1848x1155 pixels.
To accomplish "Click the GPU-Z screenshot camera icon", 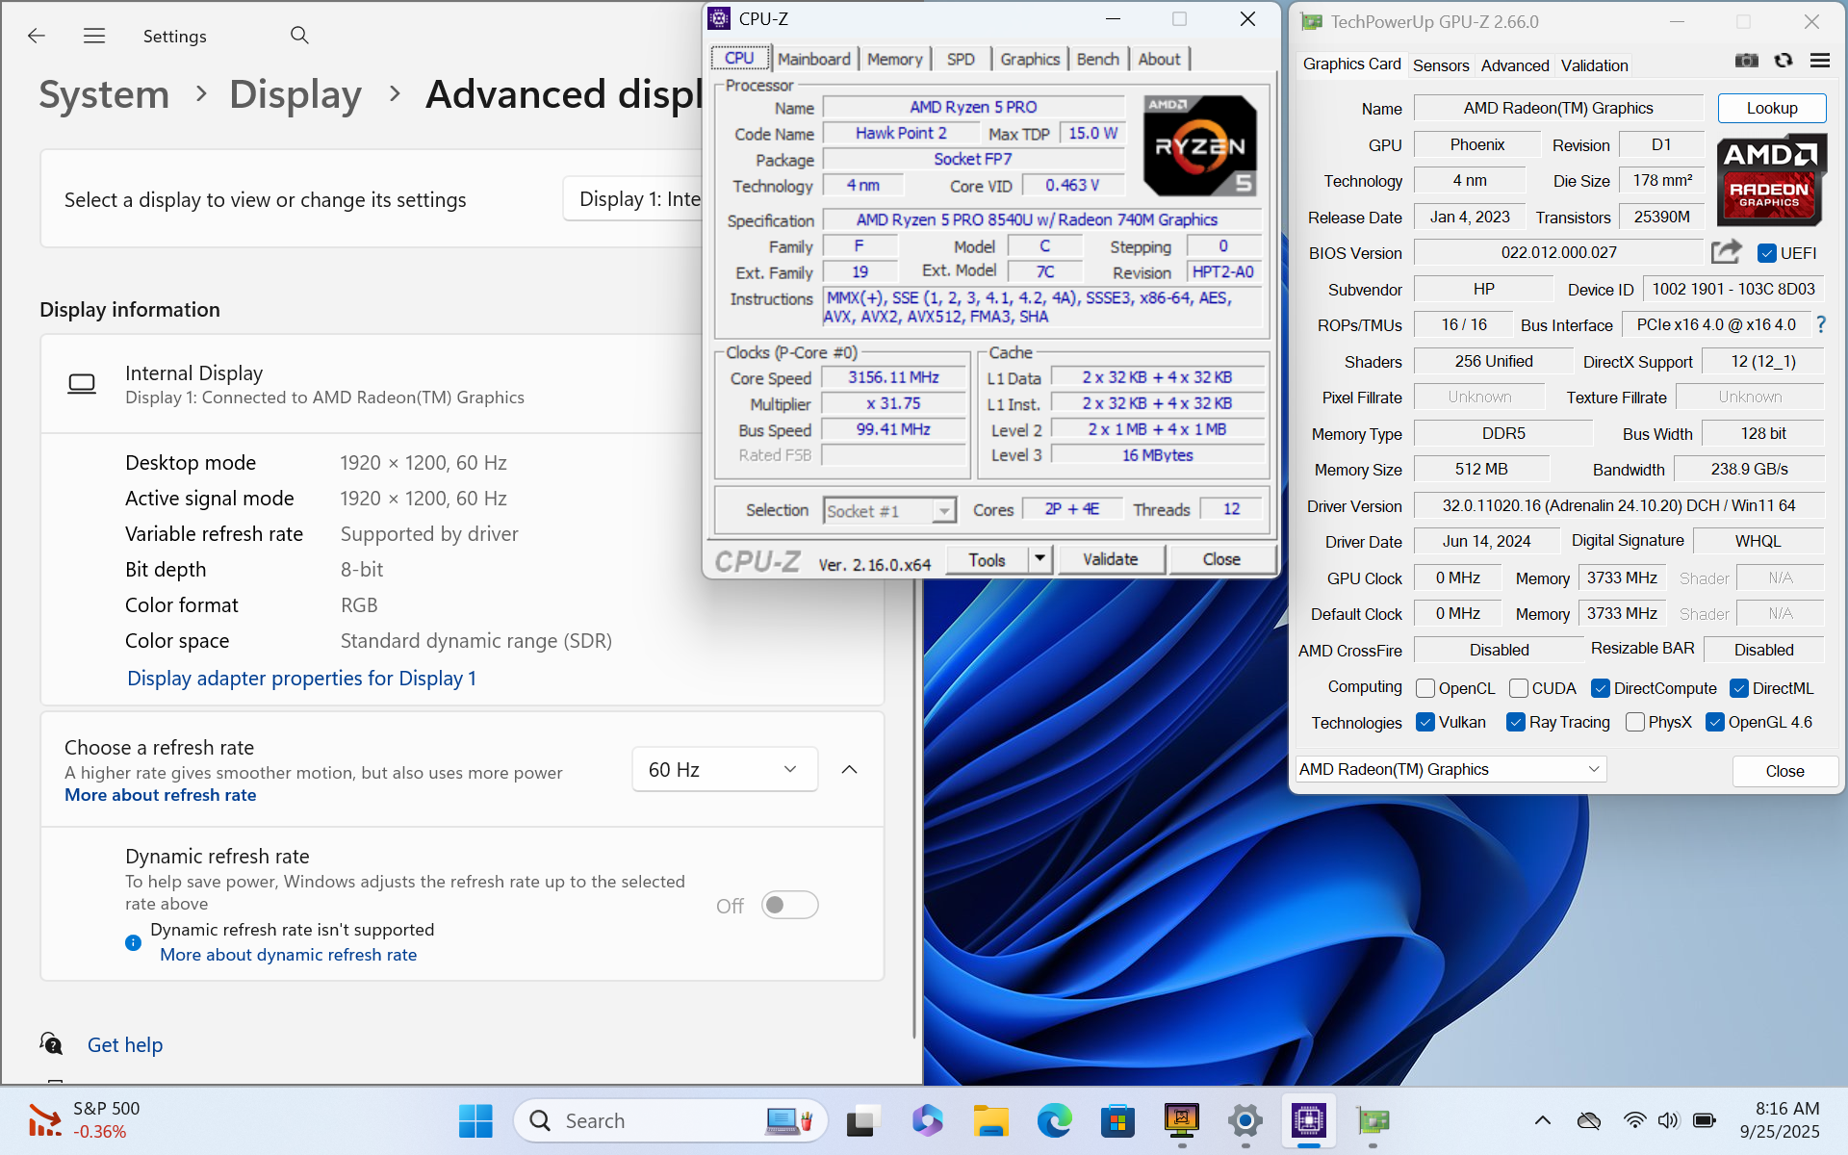I will 1746,61.
